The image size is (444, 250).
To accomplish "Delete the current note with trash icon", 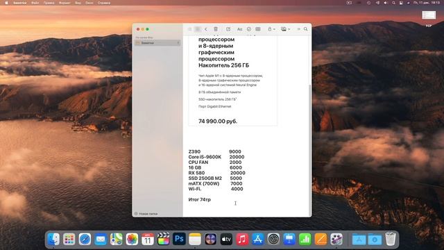I will [x=216, y=29].
